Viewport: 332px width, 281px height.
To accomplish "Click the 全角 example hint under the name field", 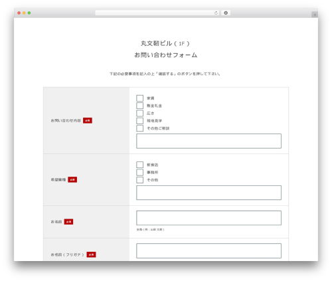I will tap(150, 230).
